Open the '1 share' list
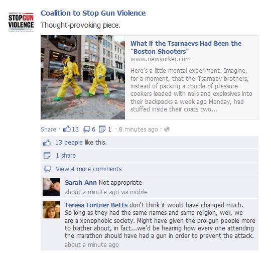This screenshot has width=271, height=253. [x=66, y=156]
